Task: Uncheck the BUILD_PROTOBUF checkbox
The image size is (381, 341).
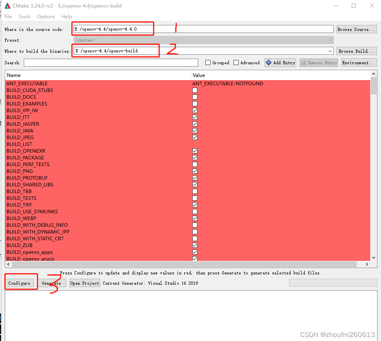Action: [x=195, y=178]
